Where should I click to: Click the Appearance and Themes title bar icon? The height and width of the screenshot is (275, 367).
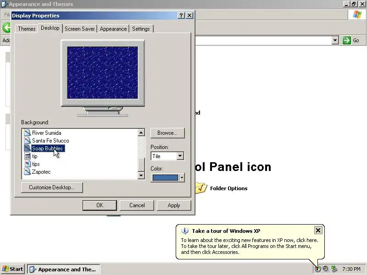[4, 4]
